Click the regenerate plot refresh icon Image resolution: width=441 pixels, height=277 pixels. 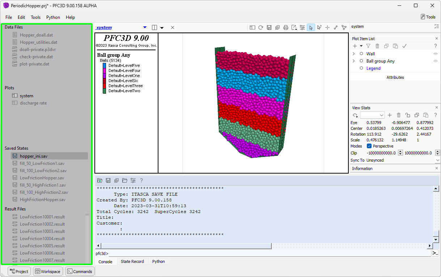[260, 27]
